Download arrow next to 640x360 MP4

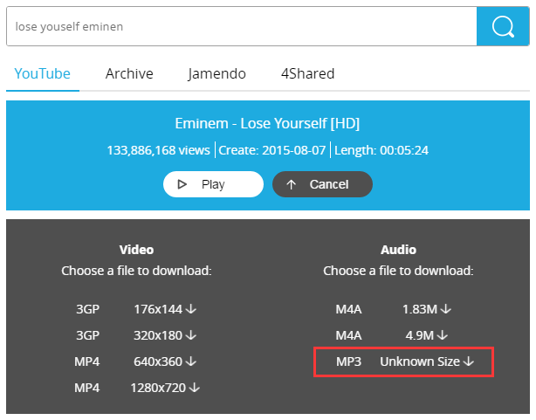click(191, 361)
